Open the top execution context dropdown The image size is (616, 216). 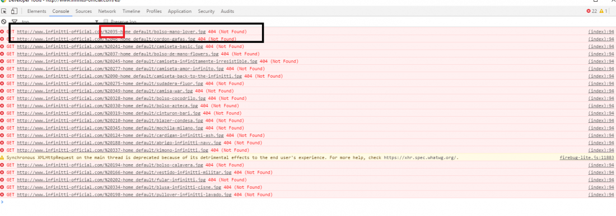coord(60,22)
